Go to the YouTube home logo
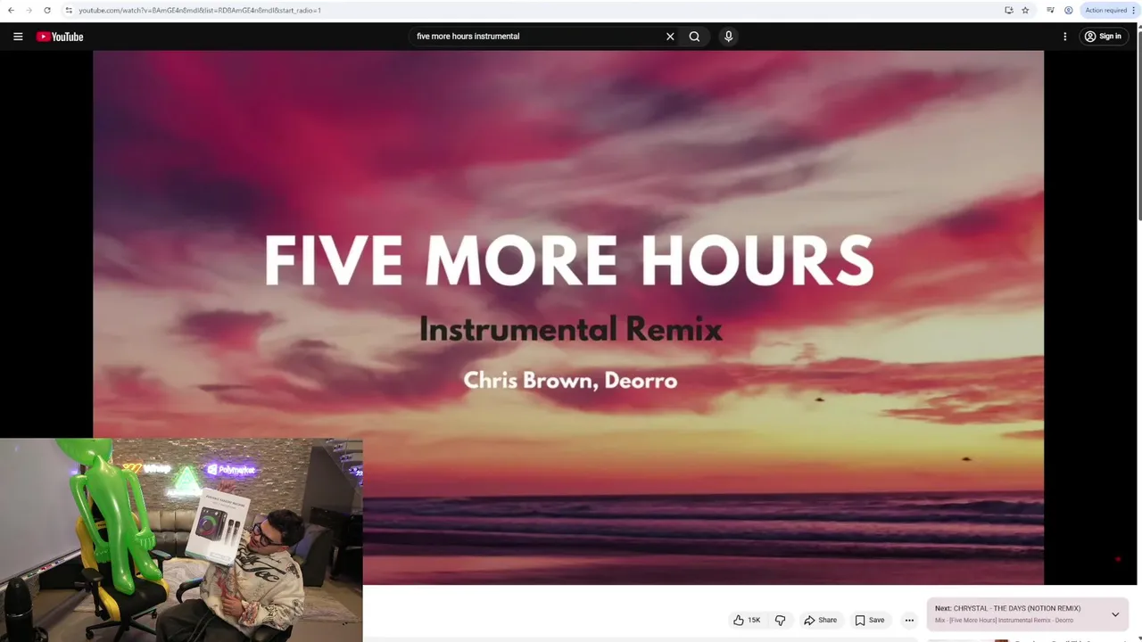Screen dimensions: 1142x642 click(x=60, y=37)
